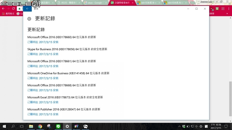Select the Microsoft Publisher 2016 (KB3128047) title
Screen dimensions: 232x130
click(x=64, y=109)
